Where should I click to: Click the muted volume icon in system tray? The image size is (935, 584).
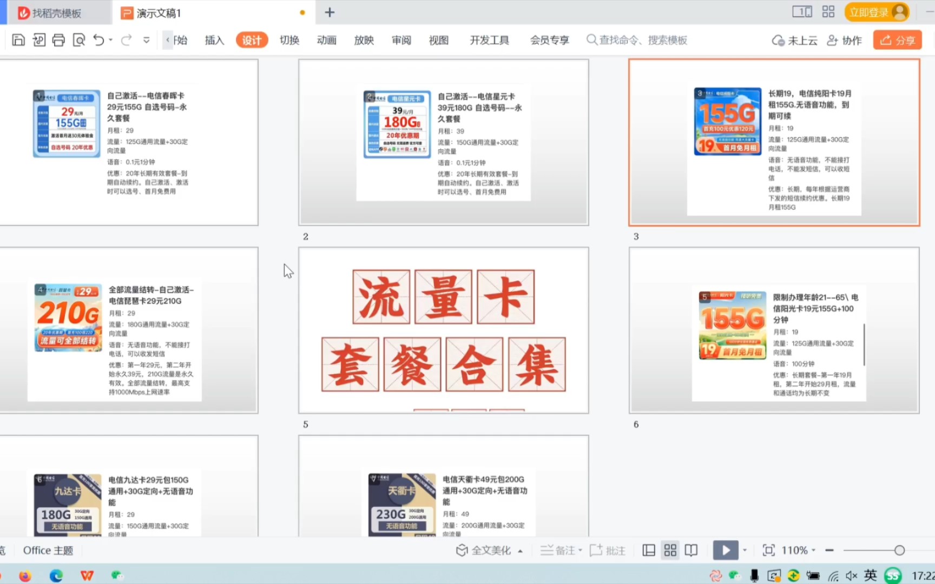tap(852, 576)
